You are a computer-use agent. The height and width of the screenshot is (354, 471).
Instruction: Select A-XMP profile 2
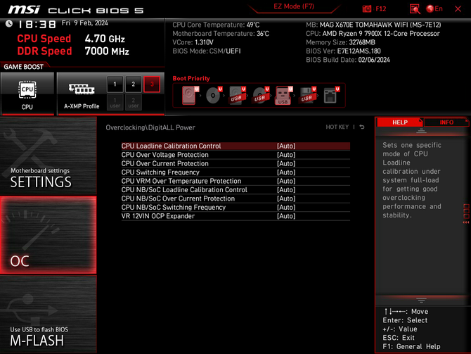pyautogui.click(x=134, y=84)
